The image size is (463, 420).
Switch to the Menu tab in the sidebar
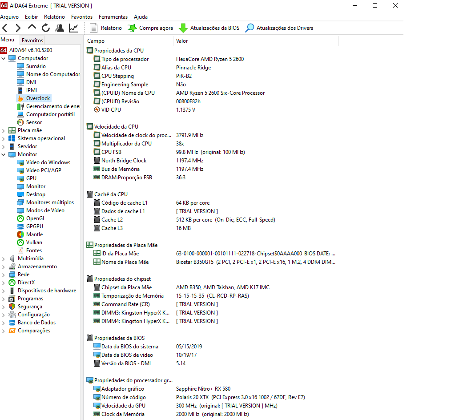tap(8, 40)
